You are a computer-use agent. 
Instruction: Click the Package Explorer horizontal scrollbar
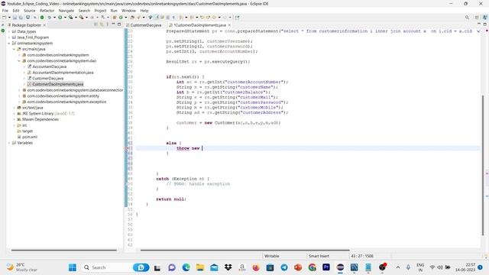point(64,250)
